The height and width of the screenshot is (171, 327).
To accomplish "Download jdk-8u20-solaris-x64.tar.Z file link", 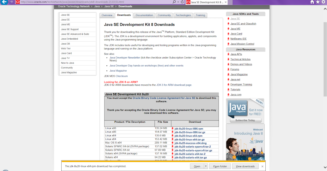I will coord(190,154).
